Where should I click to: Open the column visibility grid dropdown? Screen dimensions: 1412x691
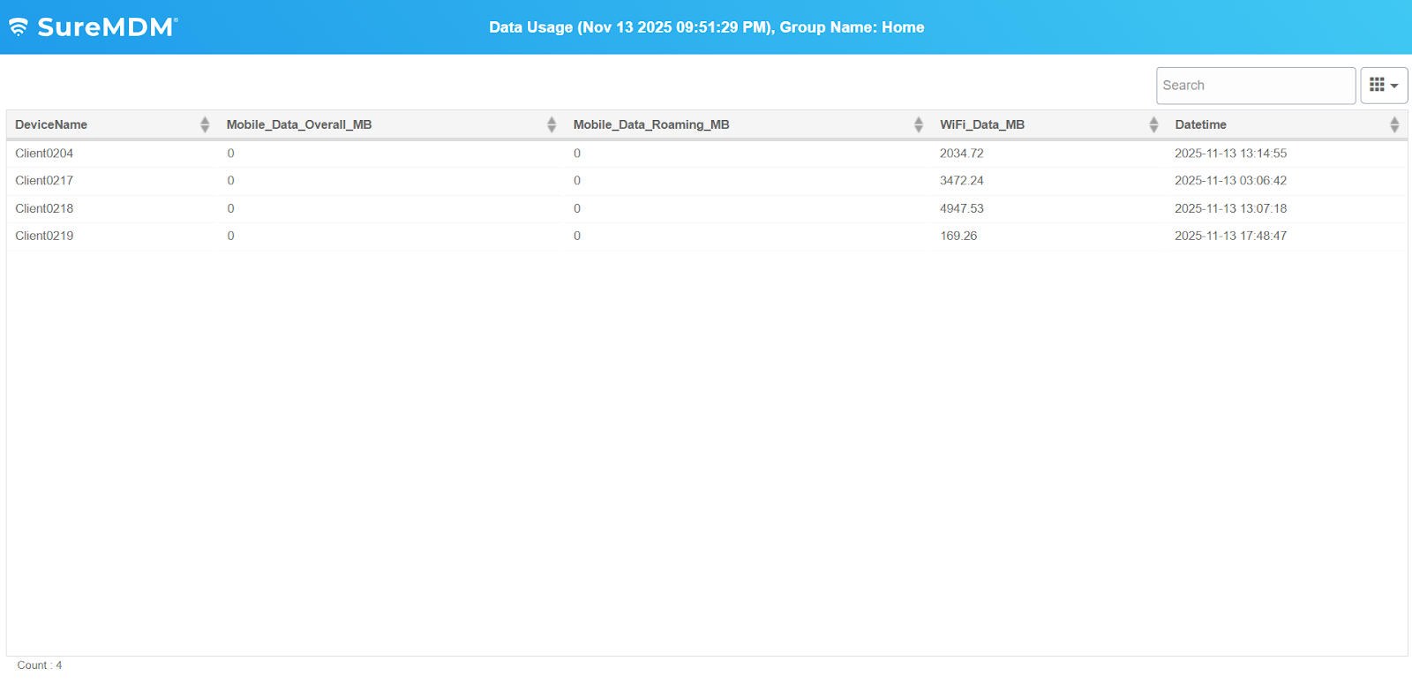point(1383,86)
